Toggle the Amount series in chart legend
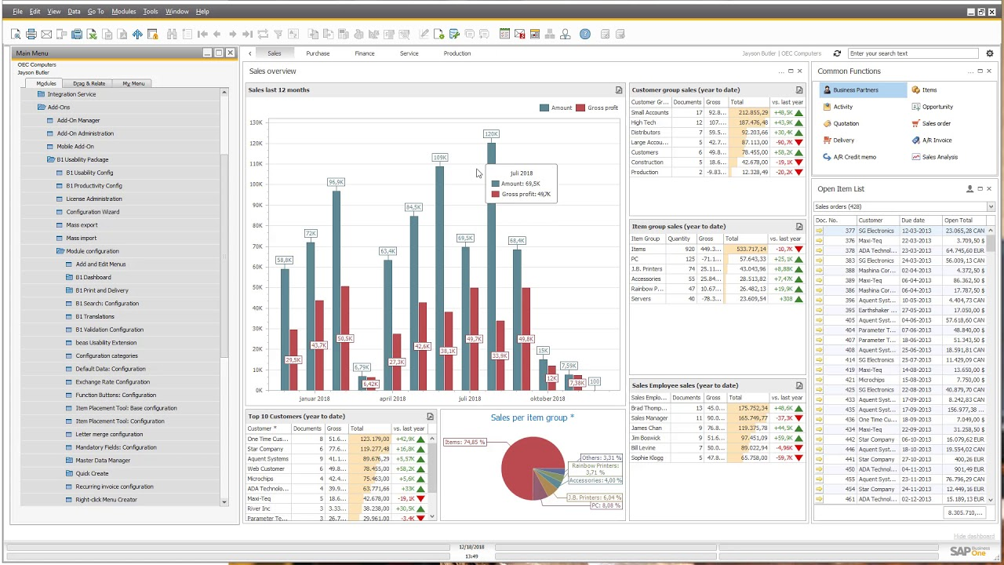The height and width of the screenshot is (565, 1004). (556, 108)
